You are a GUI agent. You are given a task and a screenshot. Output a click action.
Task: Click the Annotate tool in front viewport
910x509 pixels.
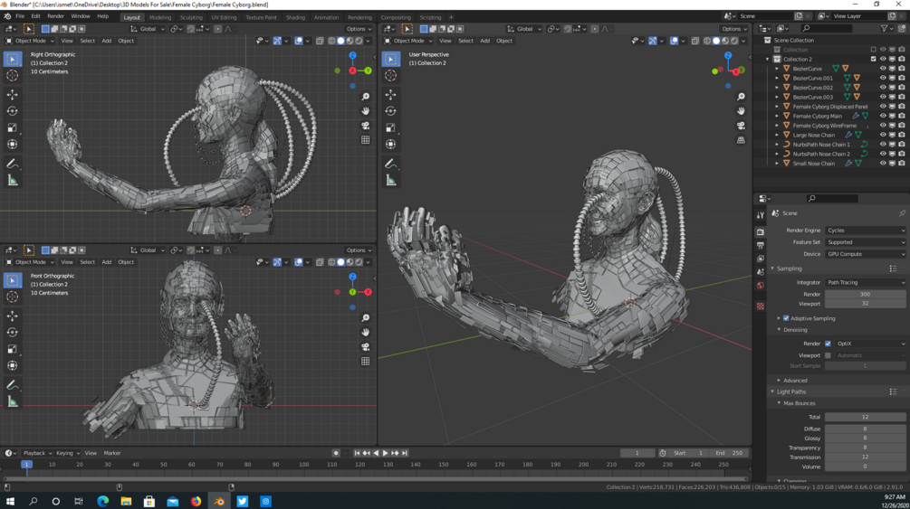(x=13, y=385)
